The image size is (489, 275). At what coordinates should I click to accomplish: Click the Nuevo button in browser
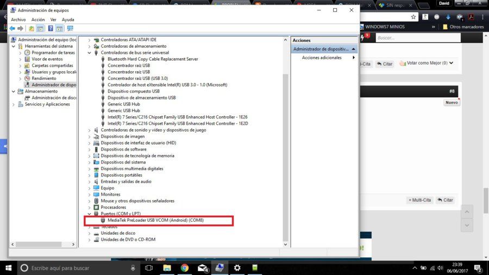[x=452, y=103]
